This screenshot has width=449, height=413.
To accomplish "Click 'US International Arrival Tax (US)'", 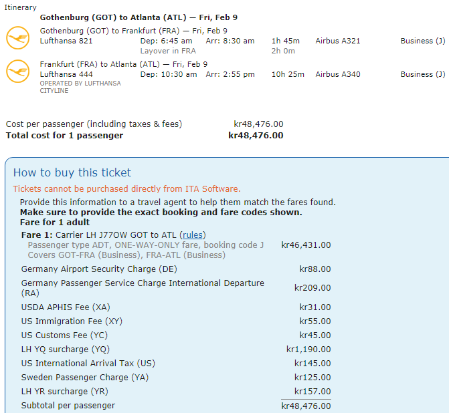I will 88,364.
